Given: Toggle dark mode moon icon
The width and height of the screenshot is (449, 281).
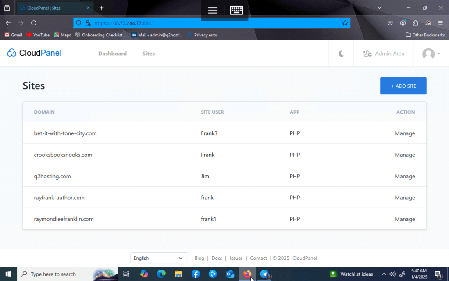Looking at the screenshot, I should tap(341, 54).
